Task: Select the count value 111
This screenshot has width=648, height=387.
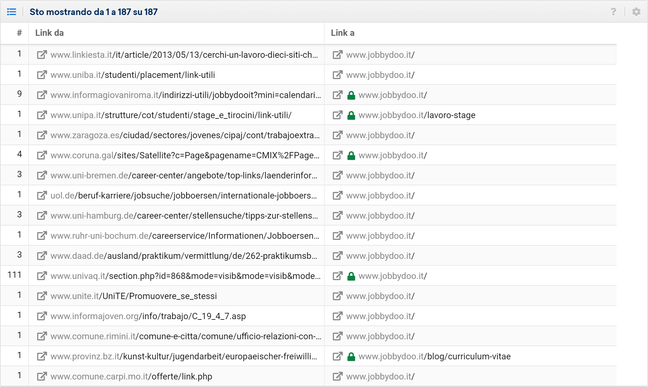Action: pos(14,275)
